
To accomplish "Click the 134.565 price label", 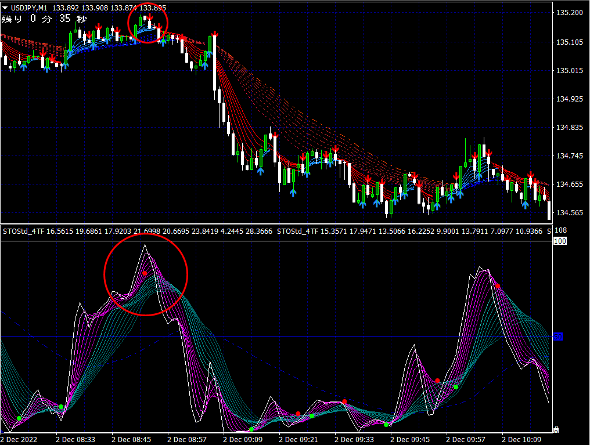I will tap(569, 213).
